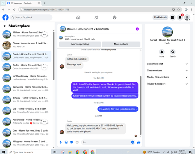Click the sticker icon in composer

[x=72, y=142]
